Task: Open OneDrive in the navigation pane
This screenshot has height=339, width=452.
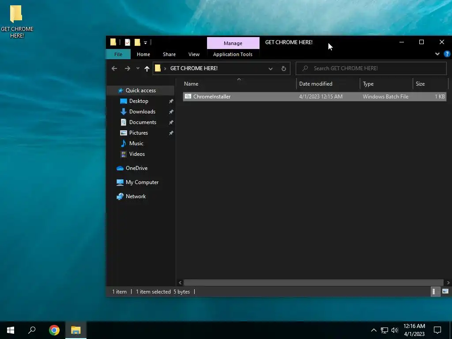Action: [x=136, y=168]
